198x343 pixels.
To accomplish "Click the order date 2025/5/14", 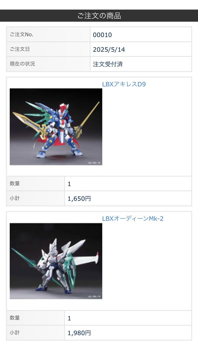I will (x=109, y=50).
